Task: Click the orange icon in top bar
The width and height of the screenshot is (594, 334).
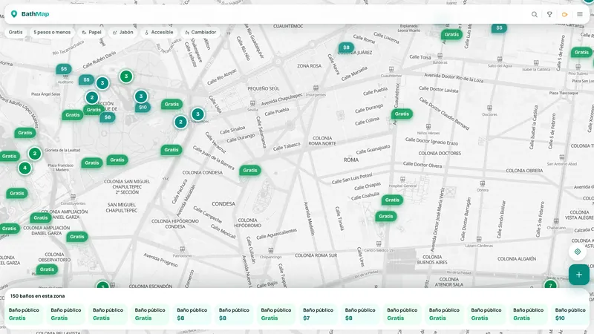Action: pyautogui.click(x=564, y=14)
